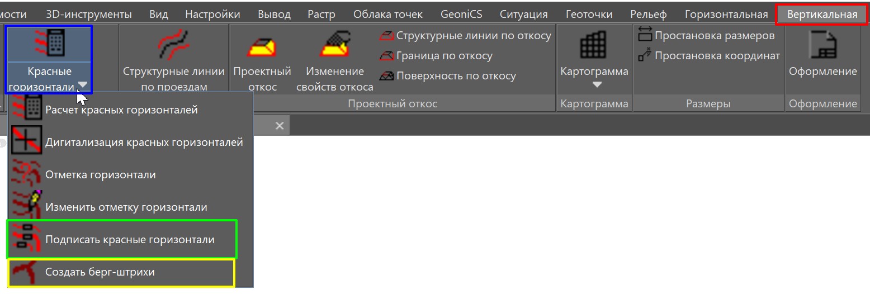Click the Изменение свойств откоса icon
870x294 pixels.
pos(334,44)
